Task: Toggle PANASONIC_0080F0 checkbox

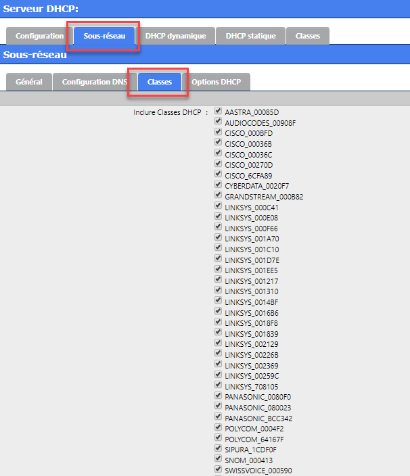Action: 218,396
